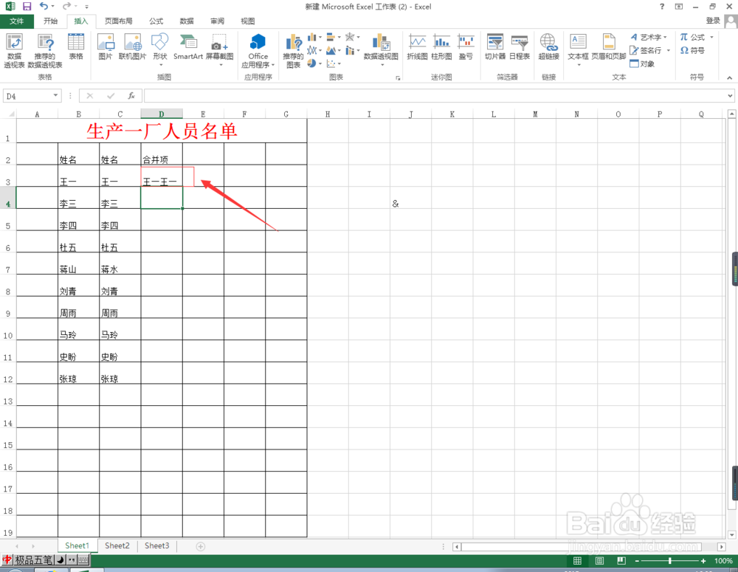Insert a Symbol
Viewport: 738px width, 572px height.
pyautogui.click(x=692, y=50)
